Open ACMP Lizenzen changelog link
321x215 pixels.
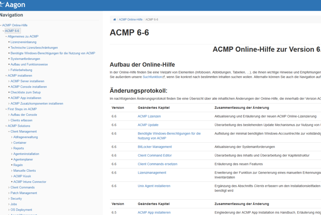pos(149,116)
